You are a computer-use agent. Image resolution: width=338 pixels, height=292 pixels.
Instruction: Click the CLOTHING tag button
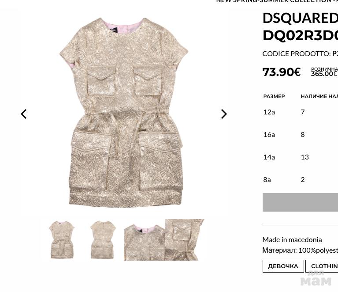click(322, 266)
